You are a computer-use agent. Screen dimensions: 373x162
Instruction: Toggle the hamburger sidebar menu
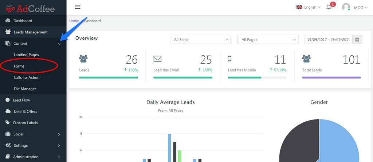tap(78, 7)
